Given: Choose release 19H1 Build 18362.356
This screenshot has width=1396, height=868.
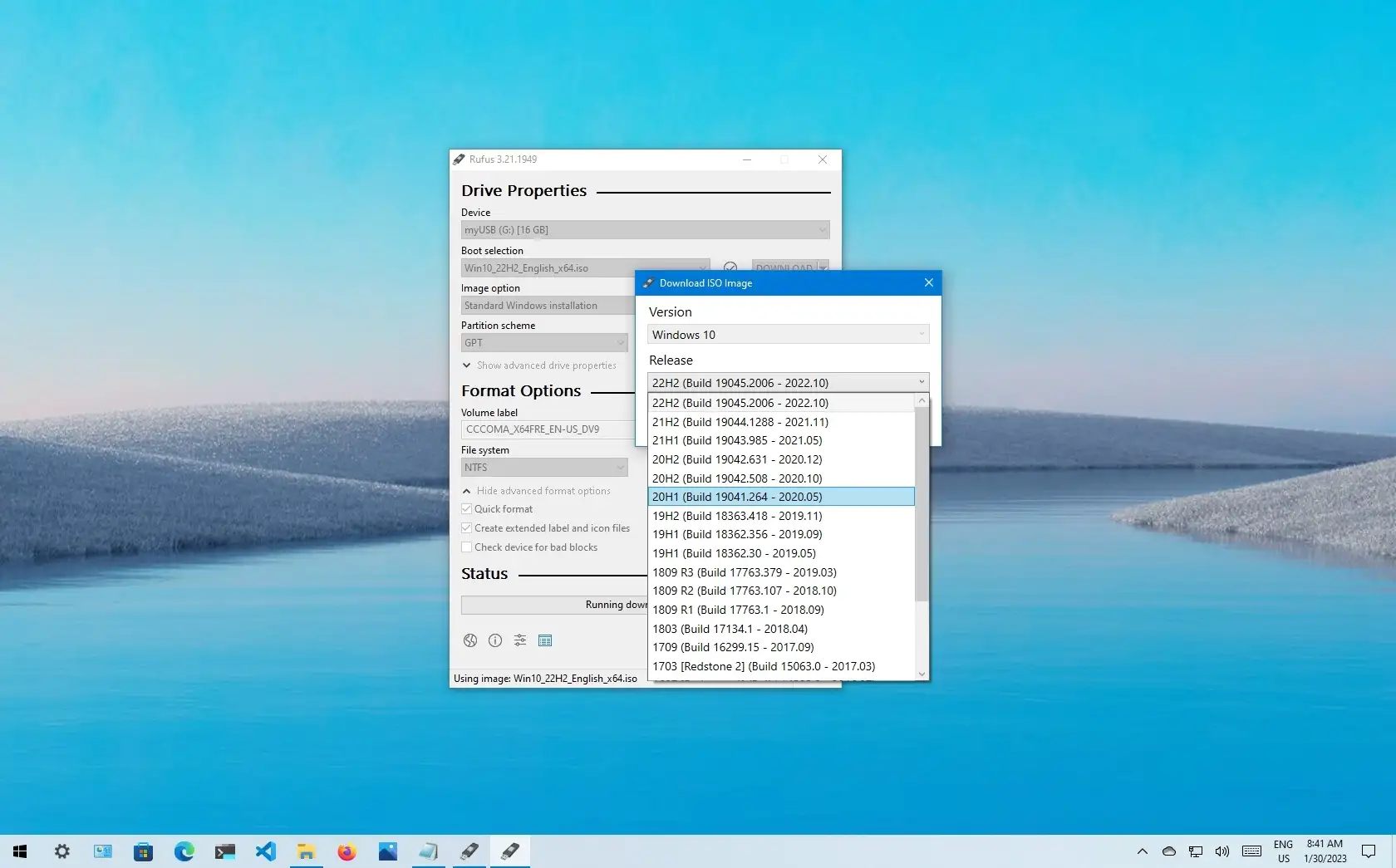Looking at the screenshot, I should click(781, 534).
